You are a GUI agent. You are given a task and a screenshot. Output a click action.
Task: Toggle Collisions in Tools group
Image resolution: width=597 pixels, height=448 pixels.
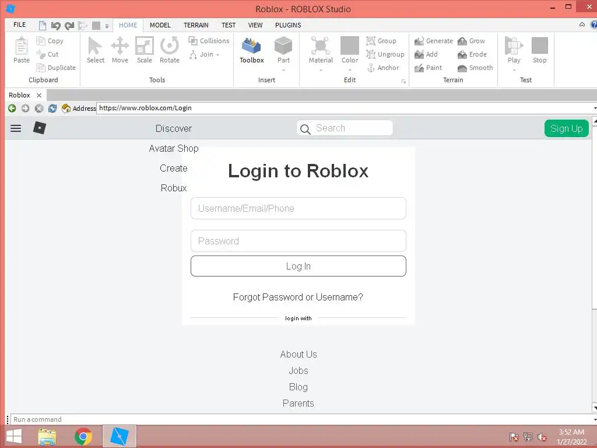tap(209, 41)
